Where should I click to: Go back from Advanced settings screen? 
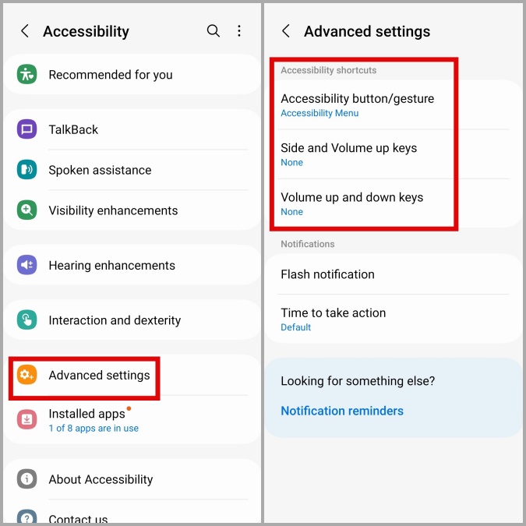tap(286, 31)
